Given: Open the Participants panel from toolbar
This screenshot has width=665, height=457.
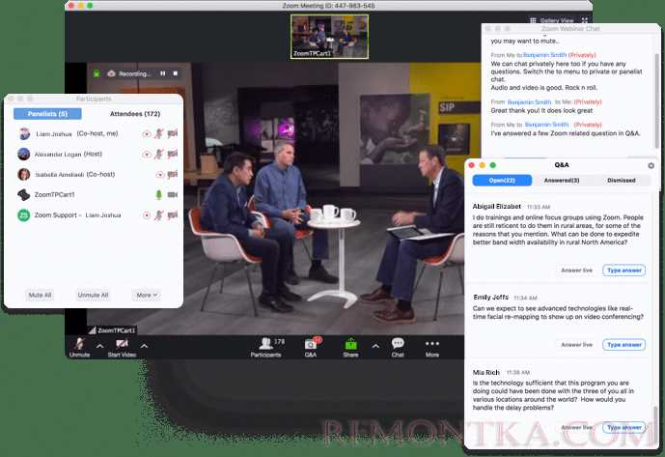Looking at the screenshot, I should 266,348.
